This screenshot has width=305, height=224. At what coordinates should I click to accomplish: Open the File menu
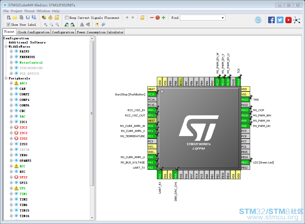point(6,11)
